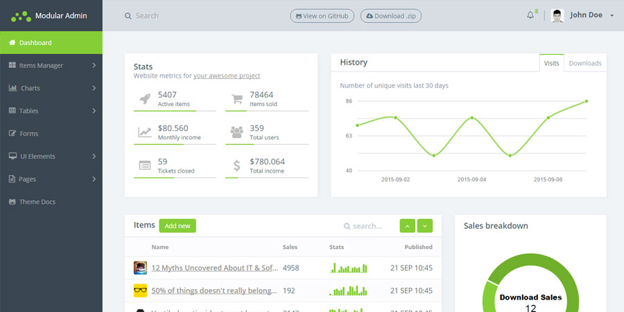Open the John Doe user dropdown arrow
Viewport: 624px width, 312px height.
click(x=612, y=16)
